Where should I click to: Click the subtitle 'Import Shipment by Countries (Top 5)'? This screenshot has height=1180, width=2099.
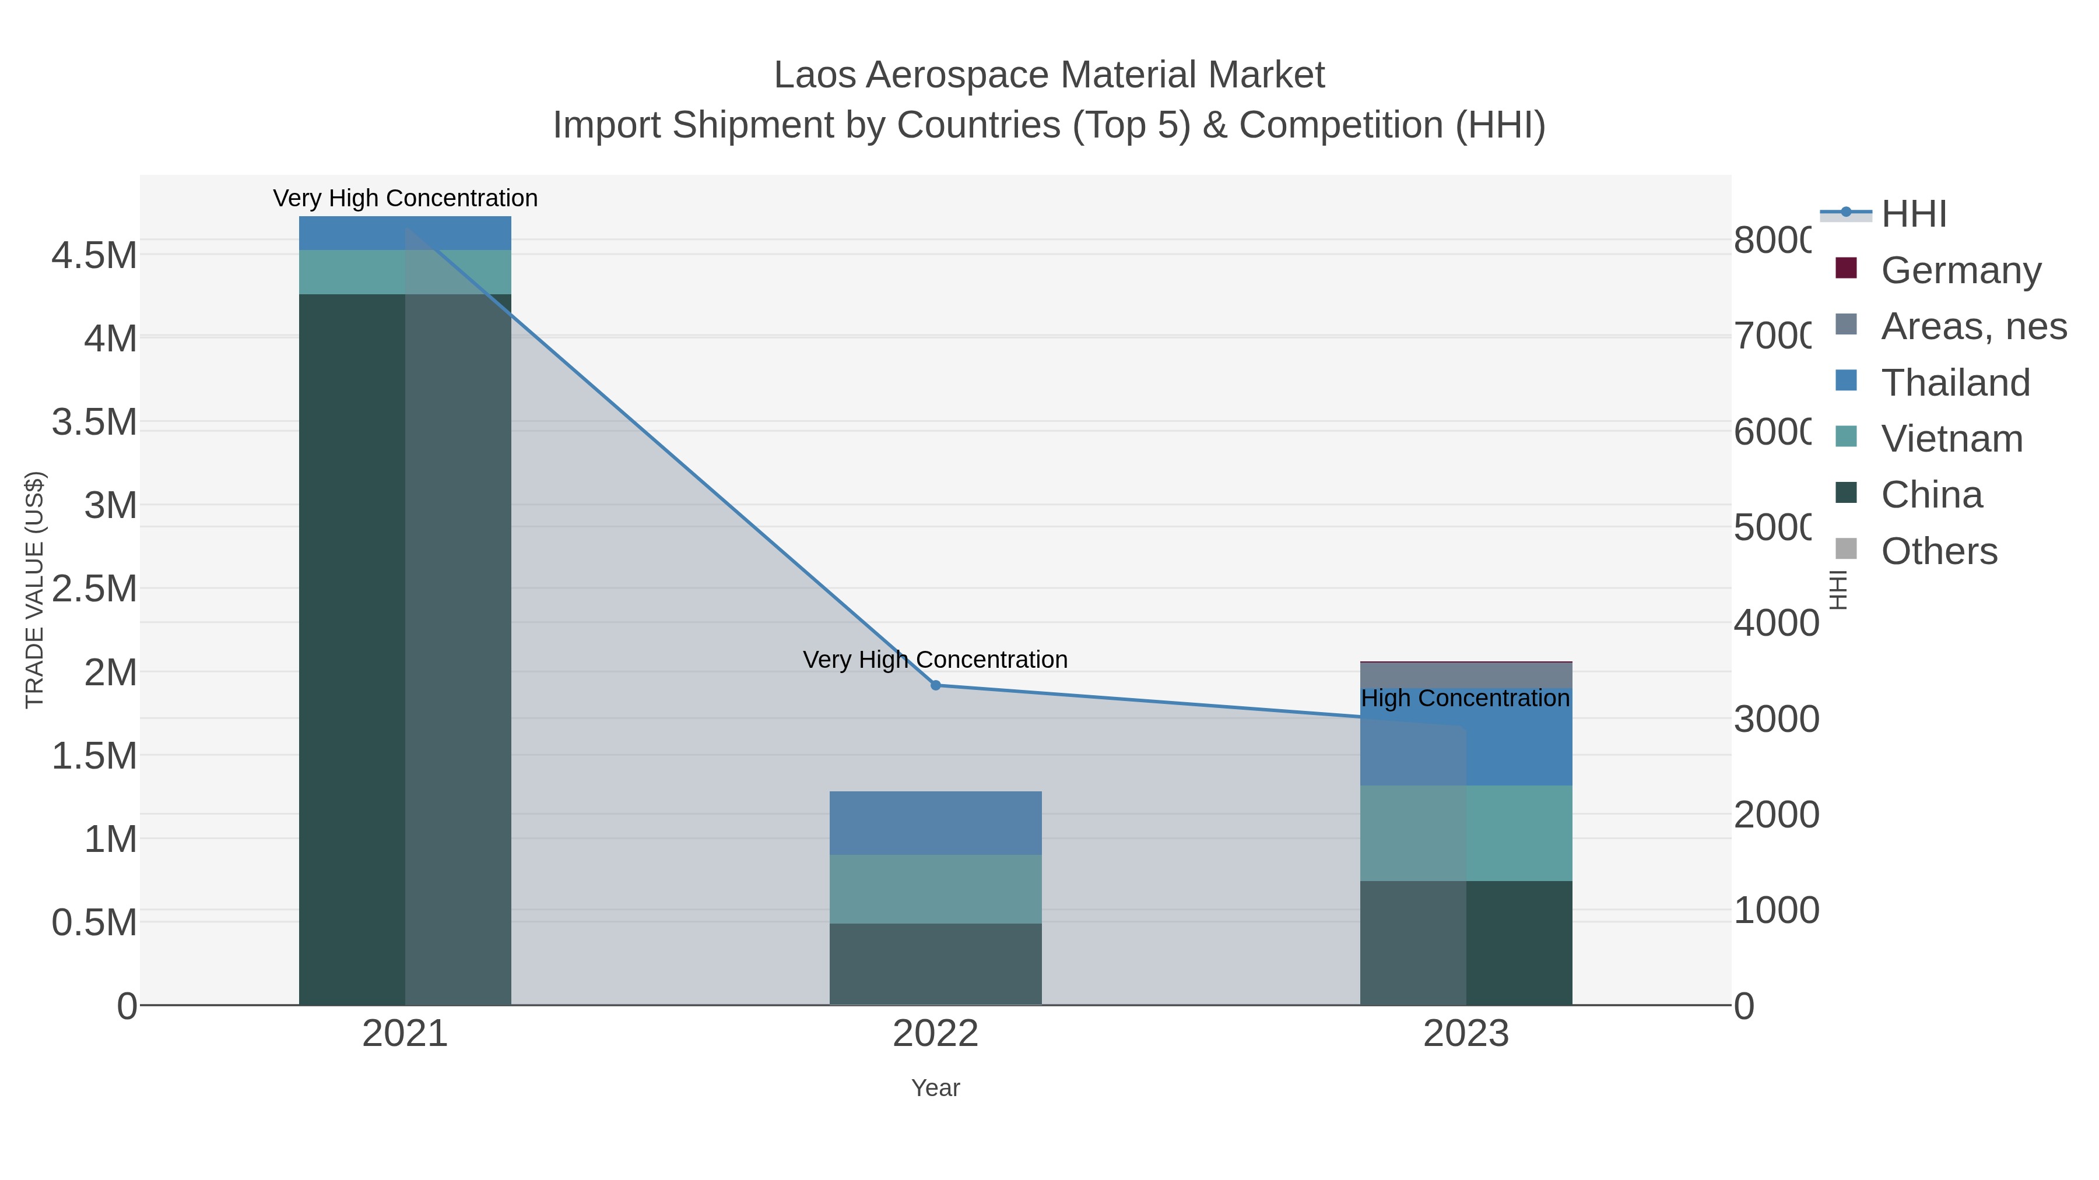tap(872, 125)
